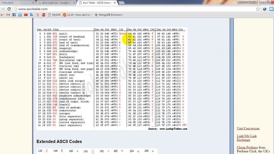Open the YouTube bookmark icon
Viewport: 274px width, 154px height.
click(x=26, y=15)
